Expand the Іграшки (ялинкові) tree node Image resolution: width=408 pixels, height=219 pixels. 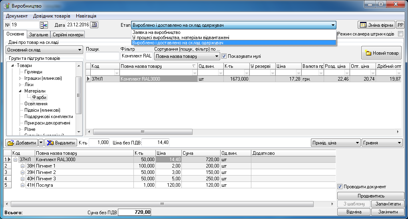(x=21, y=79)
